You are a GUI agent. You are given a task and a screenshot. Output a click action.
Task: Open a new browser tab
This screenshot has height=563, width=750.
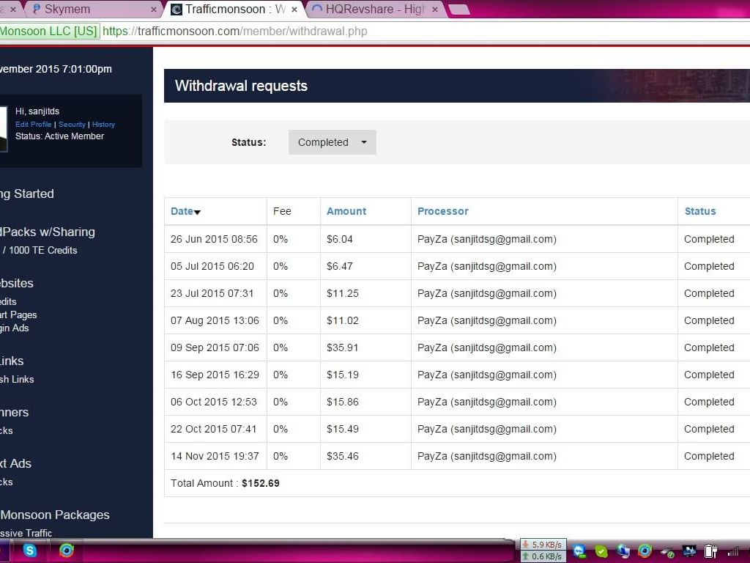pyautogui.click(x=458, y=10)
